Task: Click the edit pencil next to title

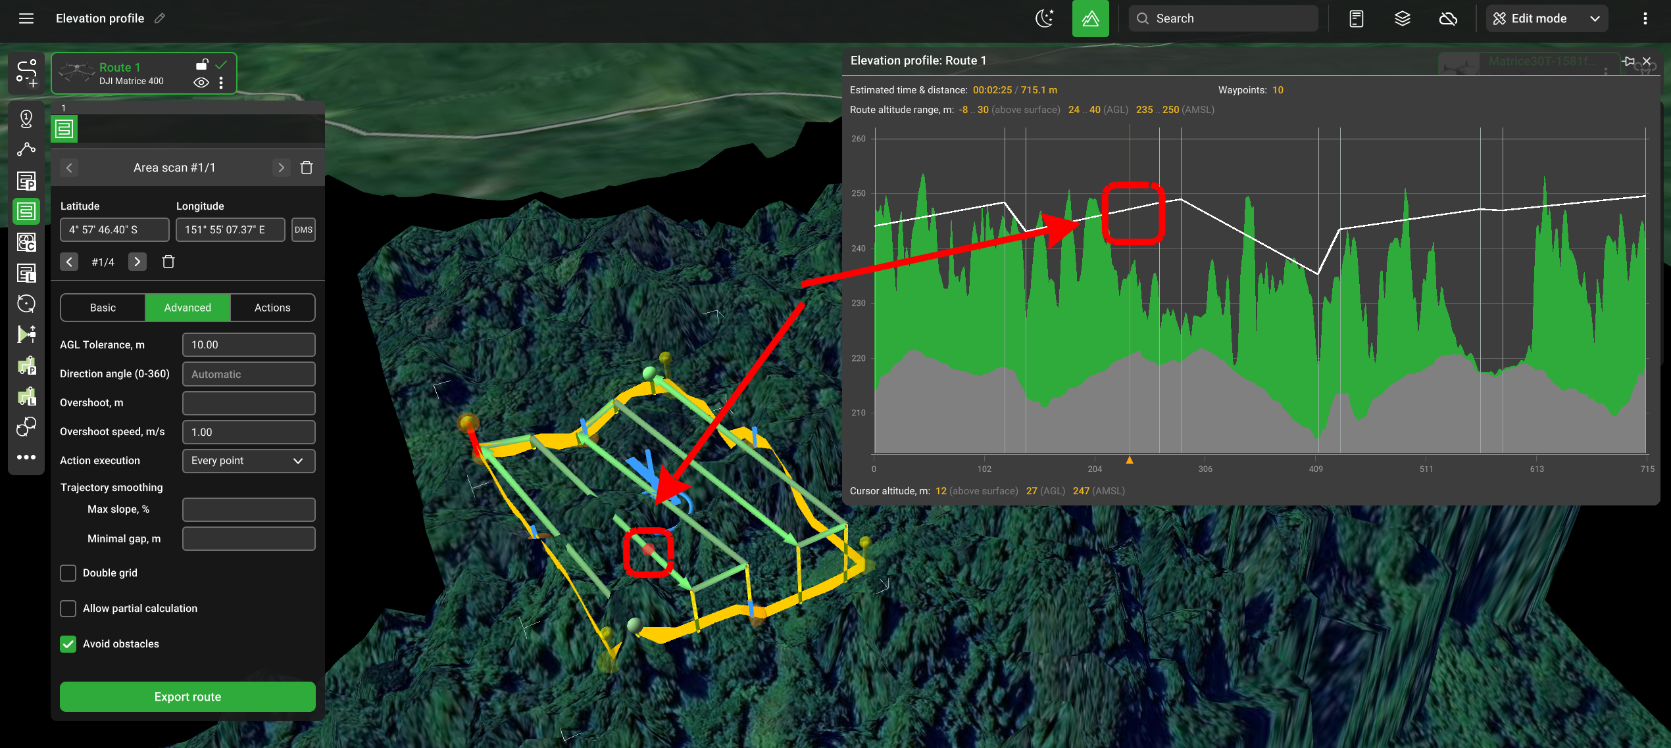Action: click(x=160, y=18)
